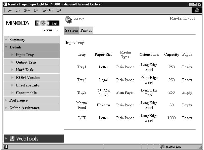This screenshot has width=204, height=150.
Task: Open the Interface Info page
Action: click(x=32, y=85)
